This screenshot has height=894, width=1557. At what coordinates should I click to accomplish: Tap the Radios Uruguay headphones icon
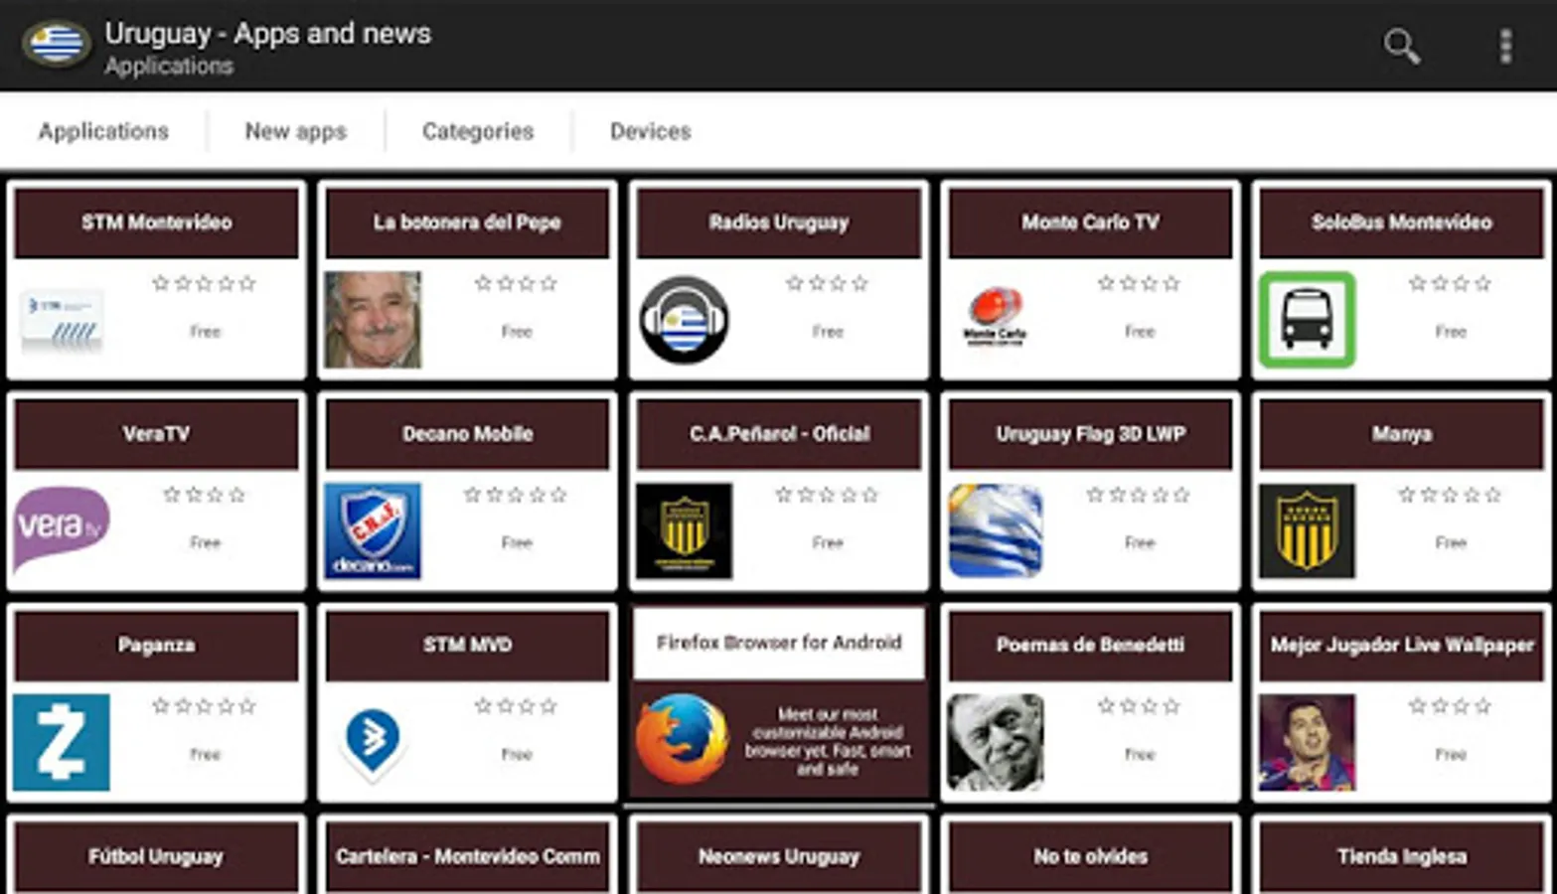point(684,320)
